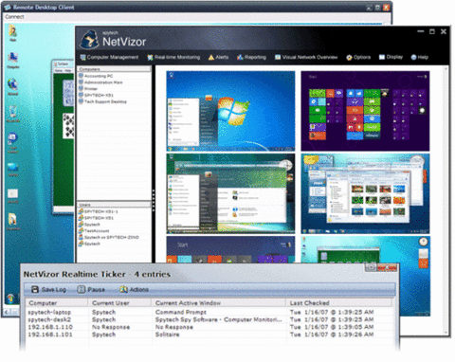Image resolution: width=455 pixels, height=362 pixels.
Task: Open the Windows 8 Start screen thumbnail
Action: (x=365, y=111)
